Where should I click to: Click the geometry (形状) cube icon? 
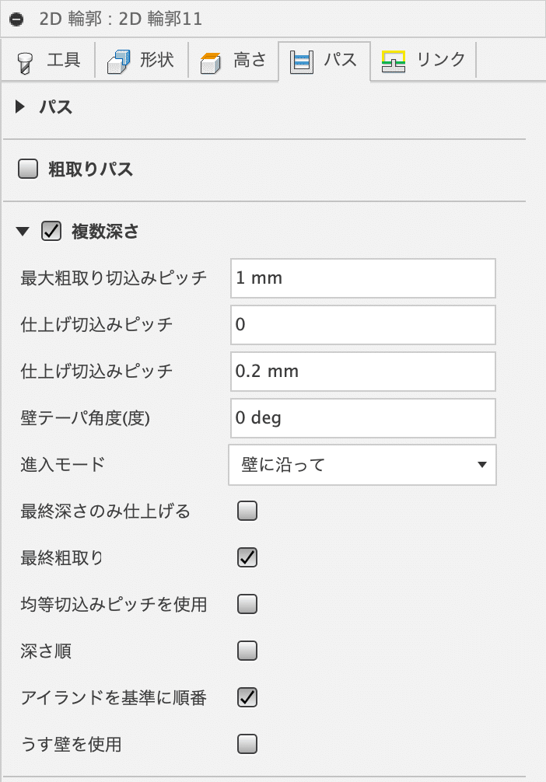point(118,61)
